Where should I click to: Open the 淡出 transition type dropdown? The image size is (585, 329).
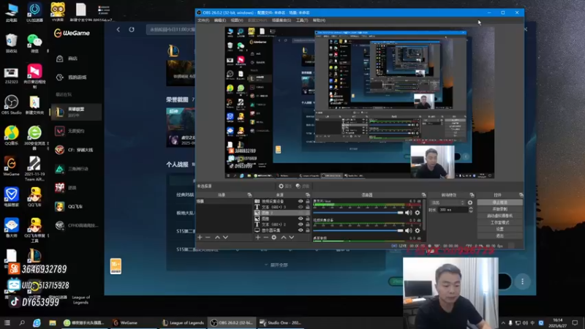[448, 203]
